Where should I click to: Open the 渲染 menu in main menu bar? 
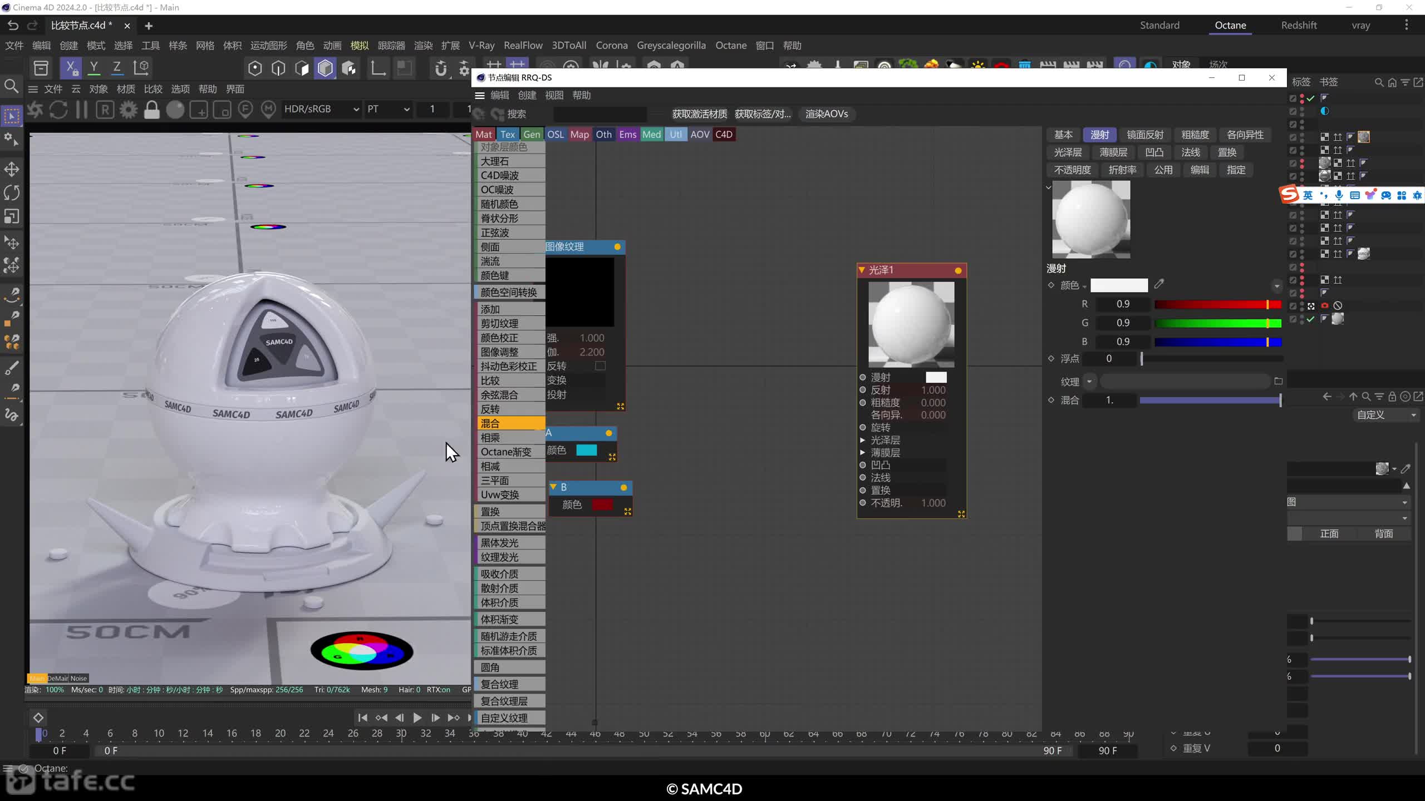tap(423, 45)
